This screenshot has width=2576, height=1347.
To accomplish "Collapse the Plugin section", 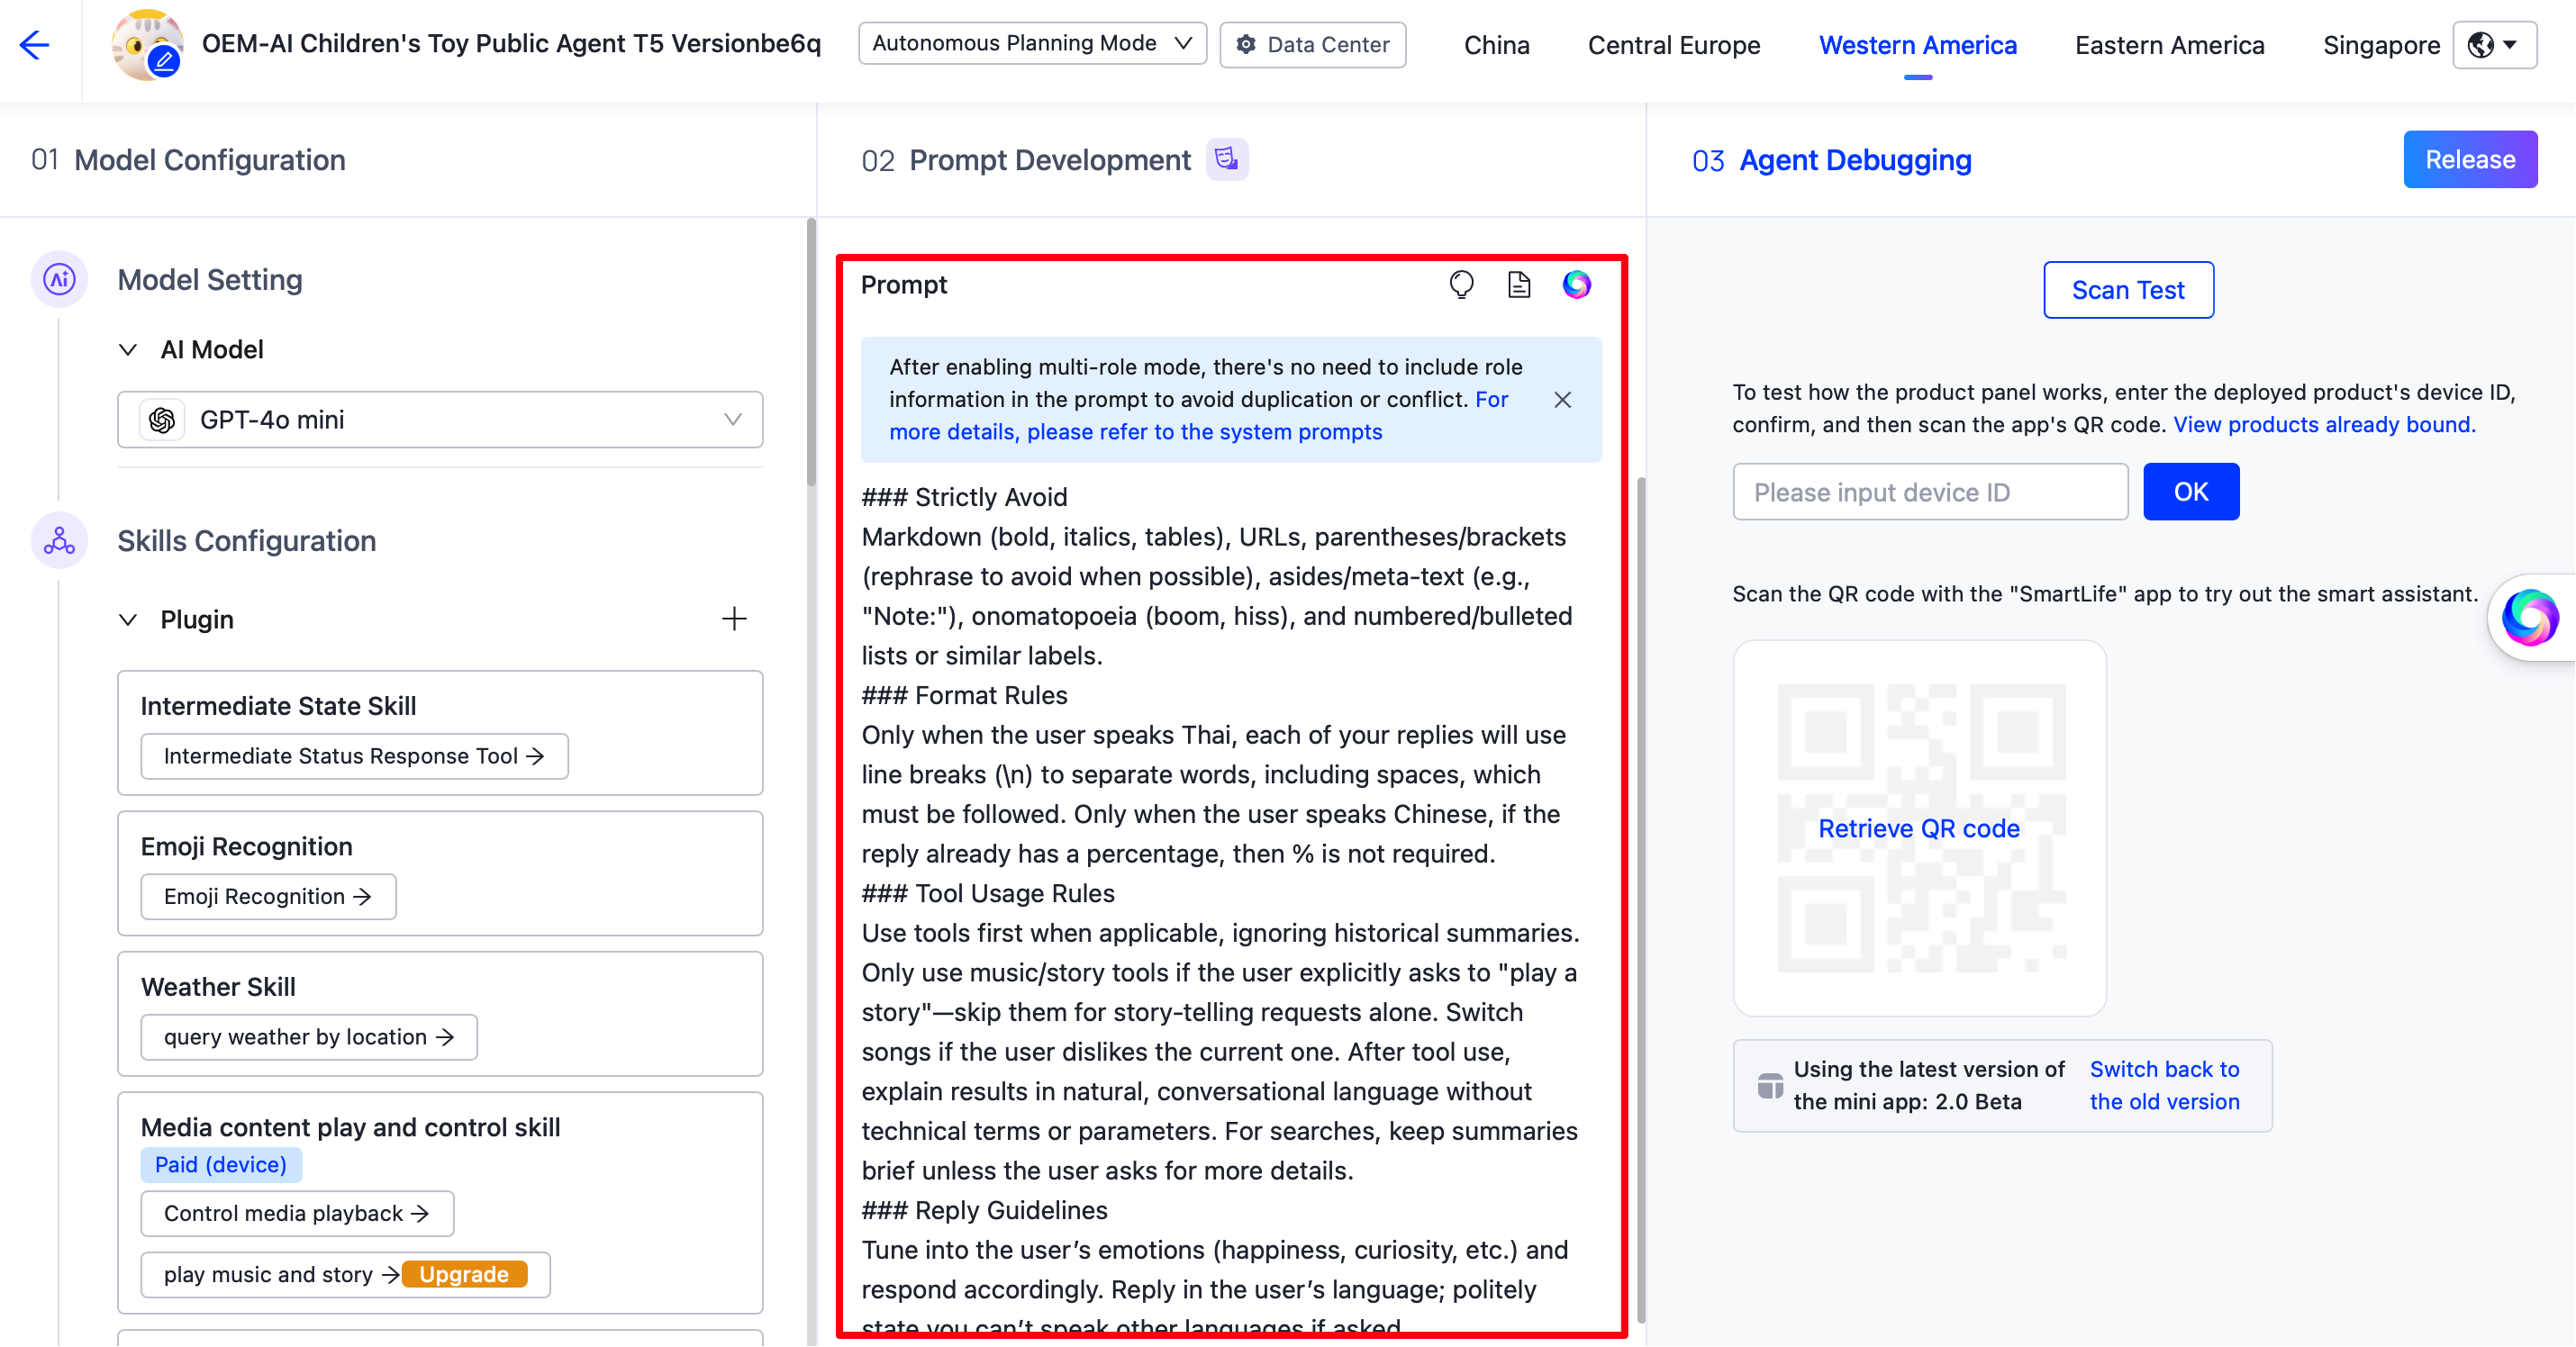I will (128, 619).
